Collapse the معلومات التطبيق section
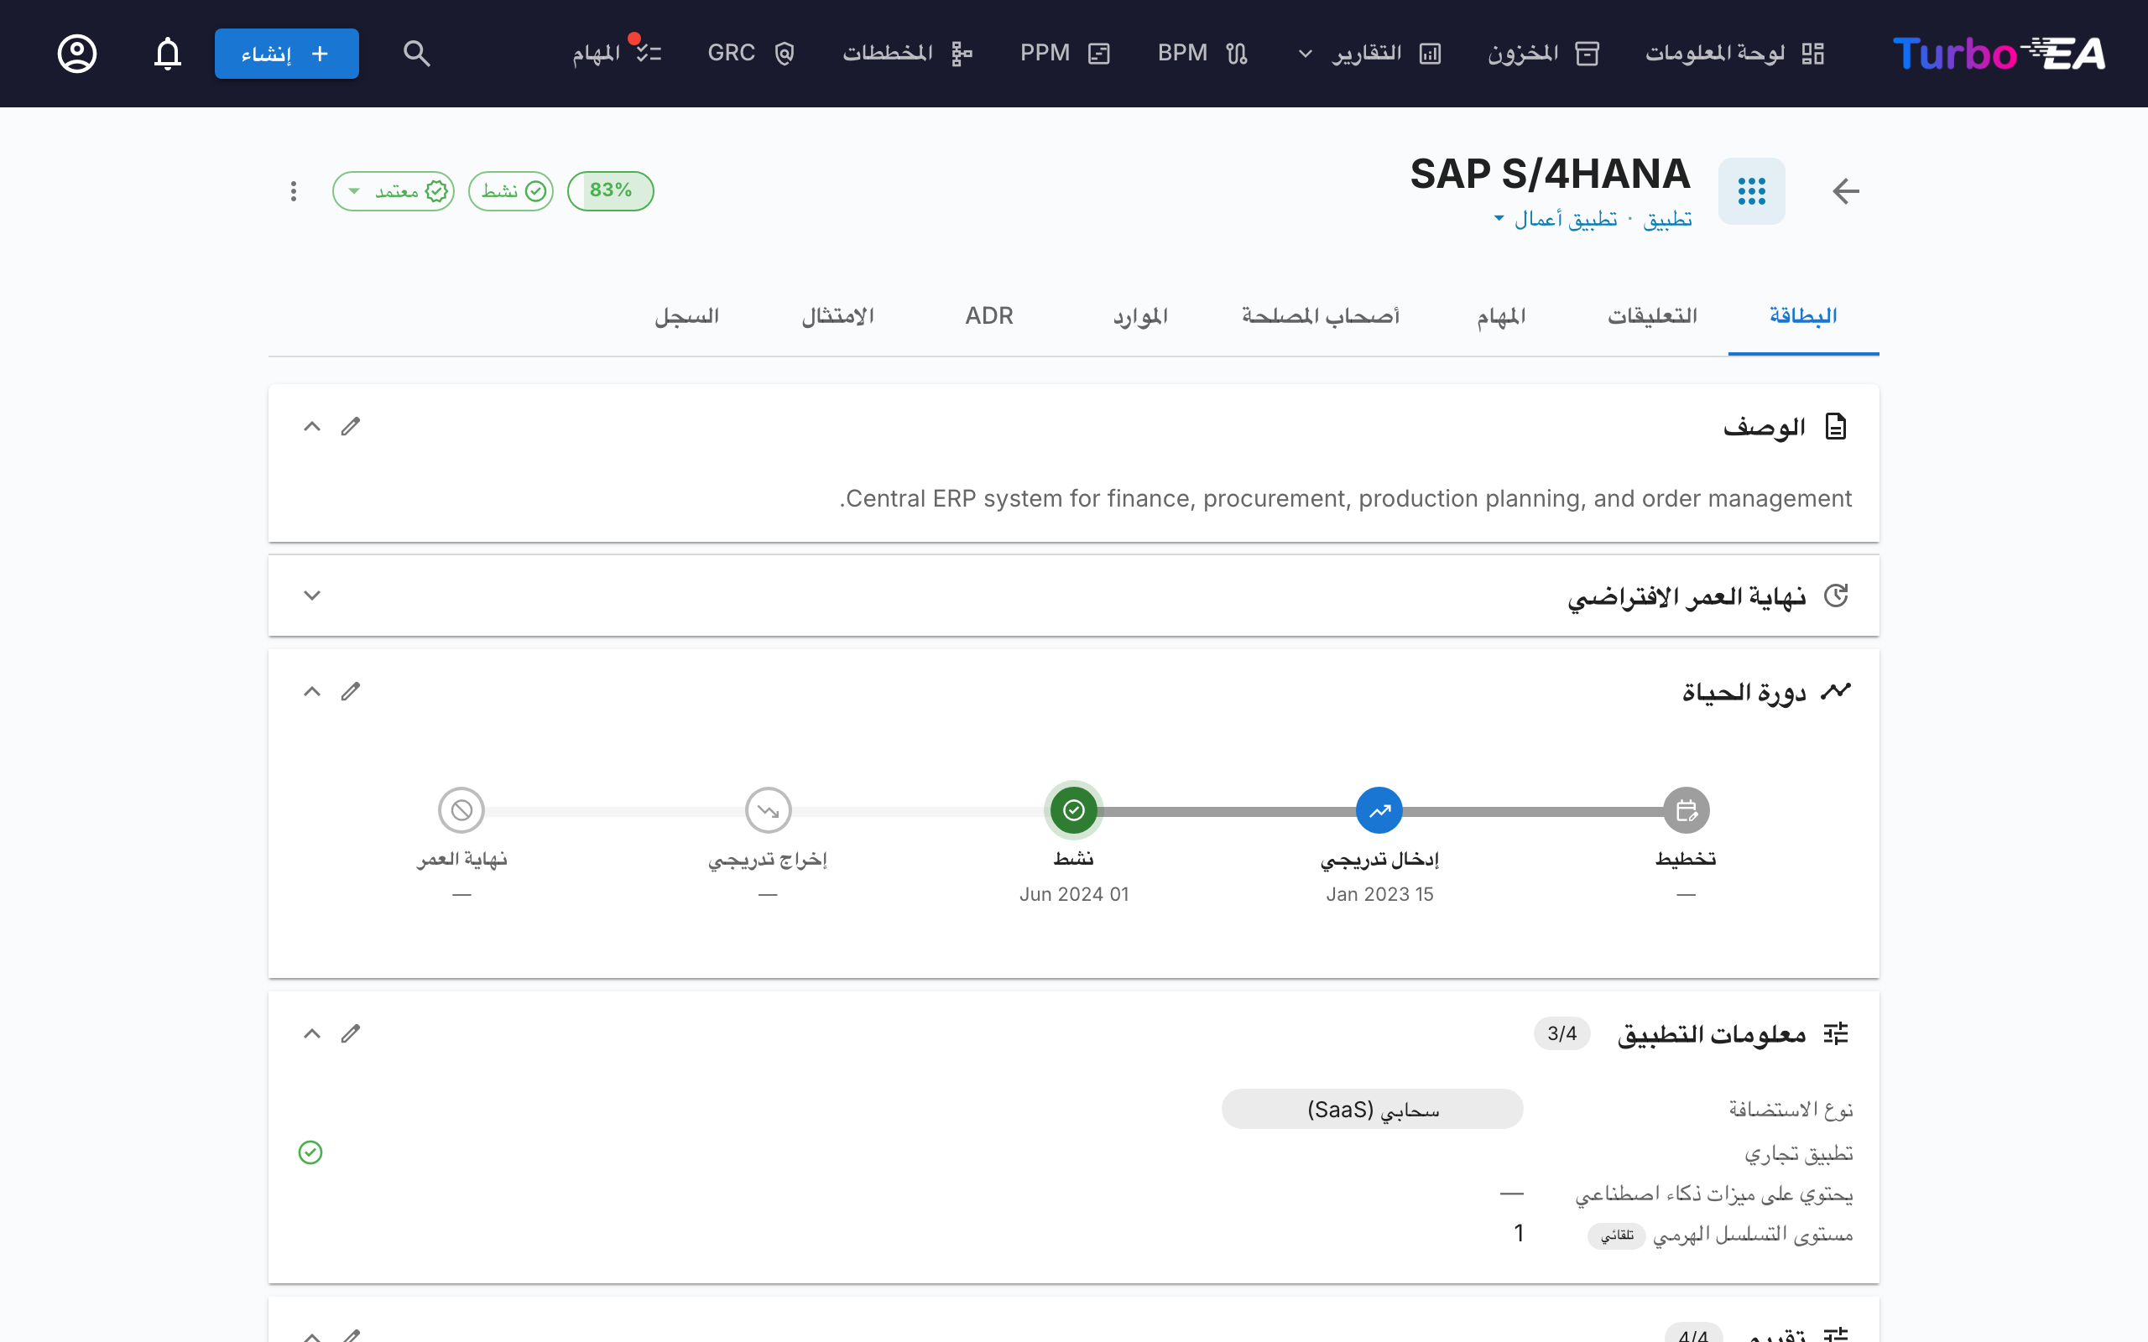The width and height of the screenshot is (2148, 1342). coord(311,1034)
